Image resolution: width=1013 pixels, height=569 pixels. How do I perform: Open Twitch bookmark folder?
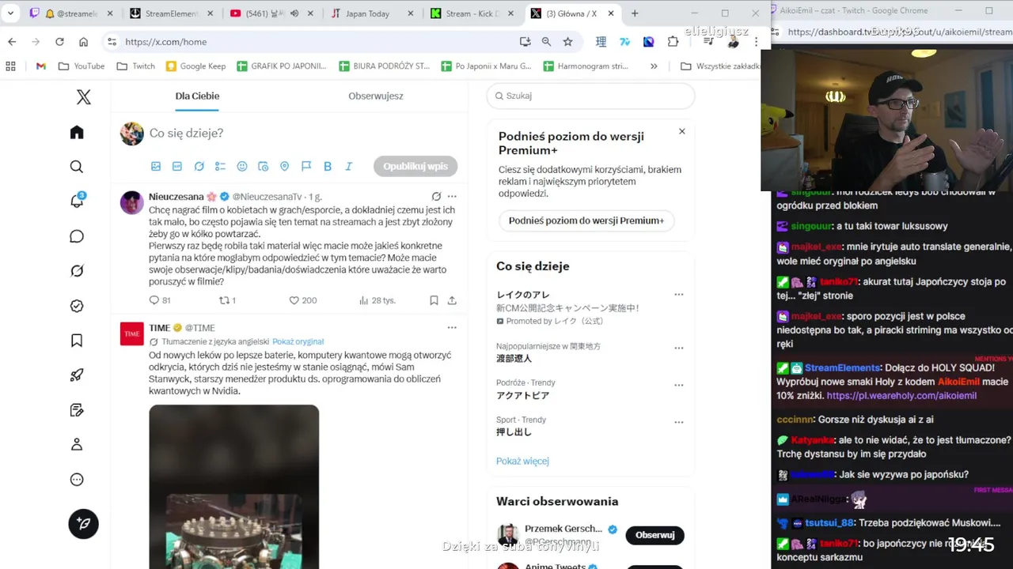click(135, 66)
